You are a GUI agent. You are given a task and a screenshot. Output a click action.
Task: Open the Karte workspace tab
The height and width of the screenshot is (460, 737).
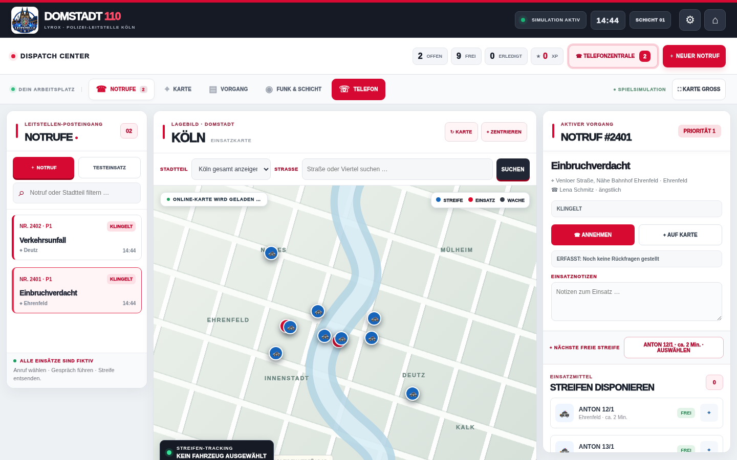178,89
